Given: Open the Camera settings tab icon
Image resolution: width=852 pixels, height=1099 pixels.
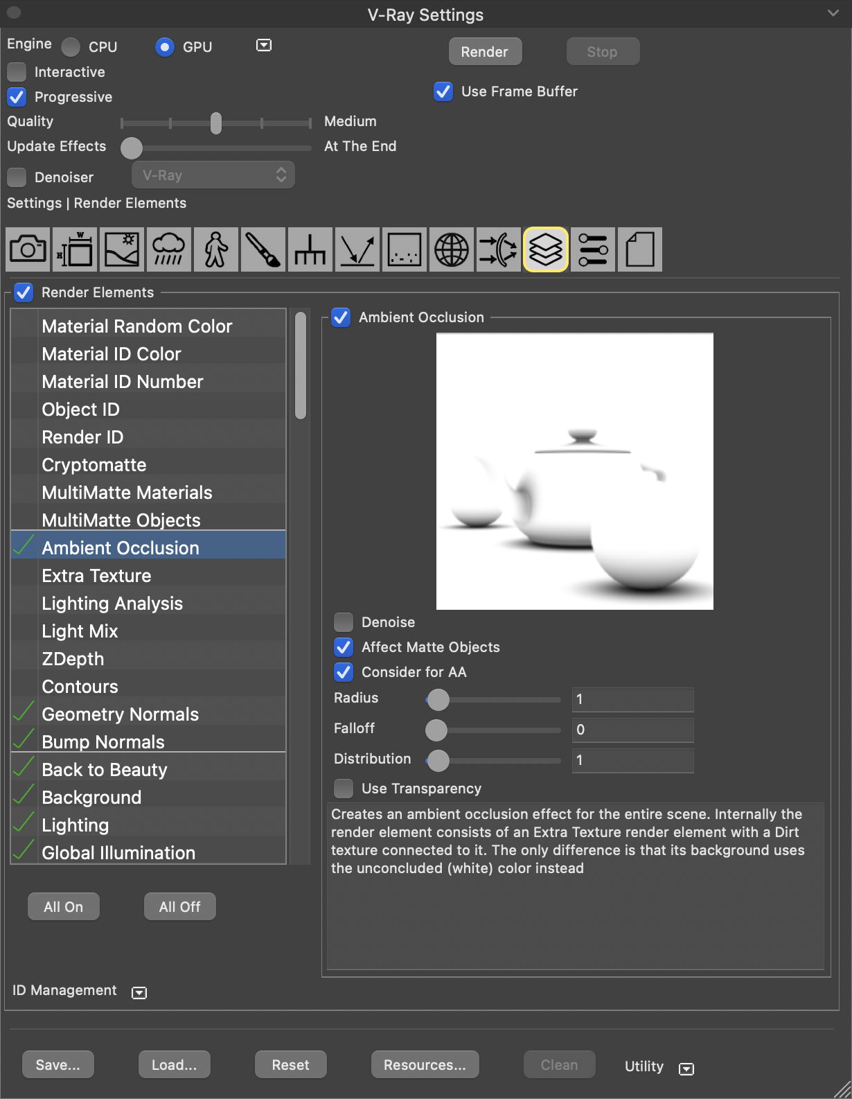Looking at the screenshot, I should 28,249.
